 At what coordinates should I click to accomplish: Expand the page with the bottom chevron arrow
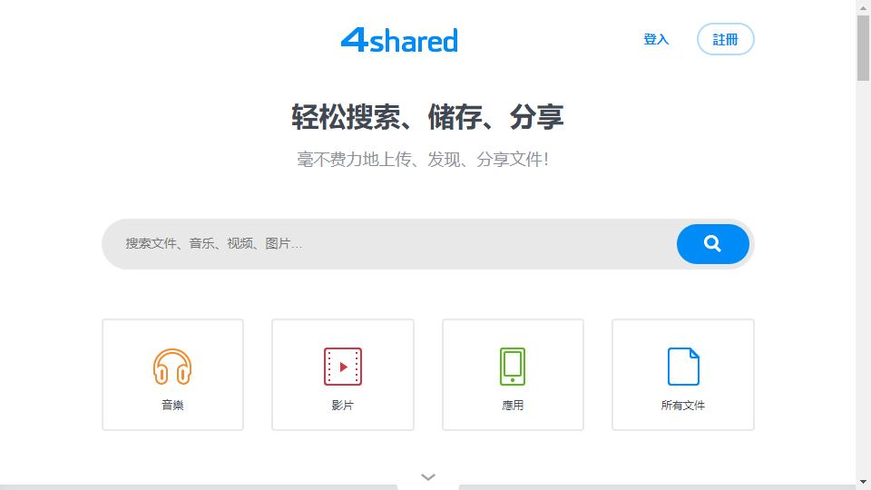[x=428, y=477]
